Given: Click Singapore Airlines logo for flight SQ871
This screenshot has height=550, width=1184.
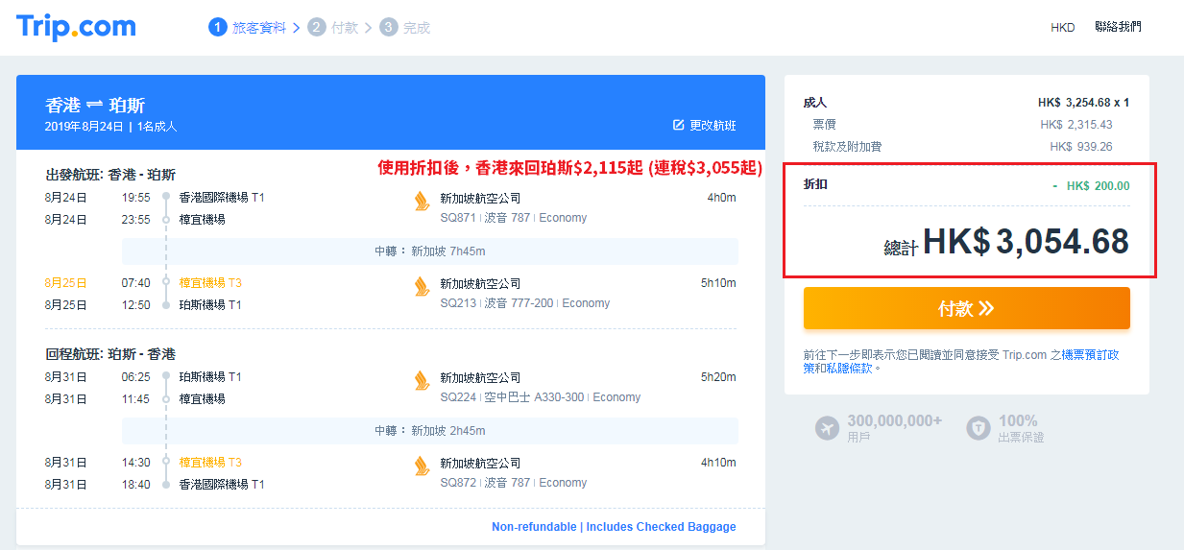Looking at the screenshot, I should (x=421, y=201).
